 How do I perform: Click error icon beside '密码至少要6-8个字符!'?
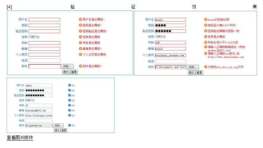click(x=206, y=25)
